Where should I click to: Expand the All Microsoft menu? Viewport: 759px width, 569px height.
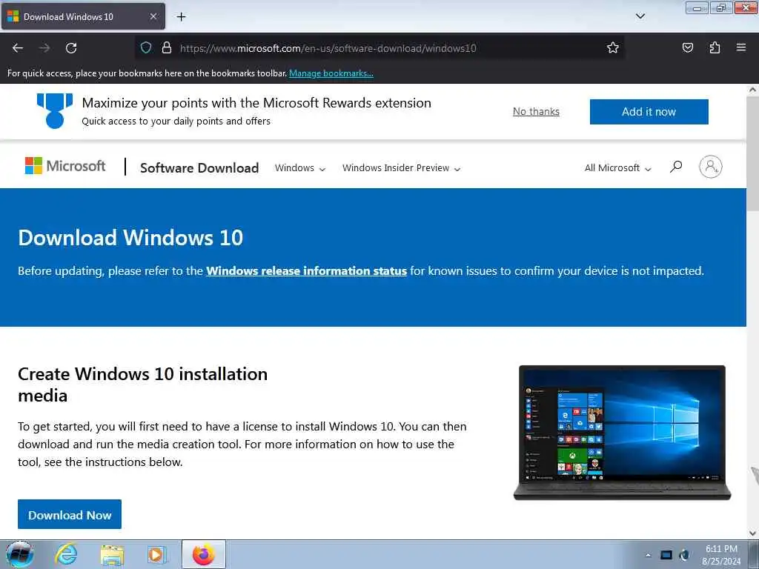617,168
